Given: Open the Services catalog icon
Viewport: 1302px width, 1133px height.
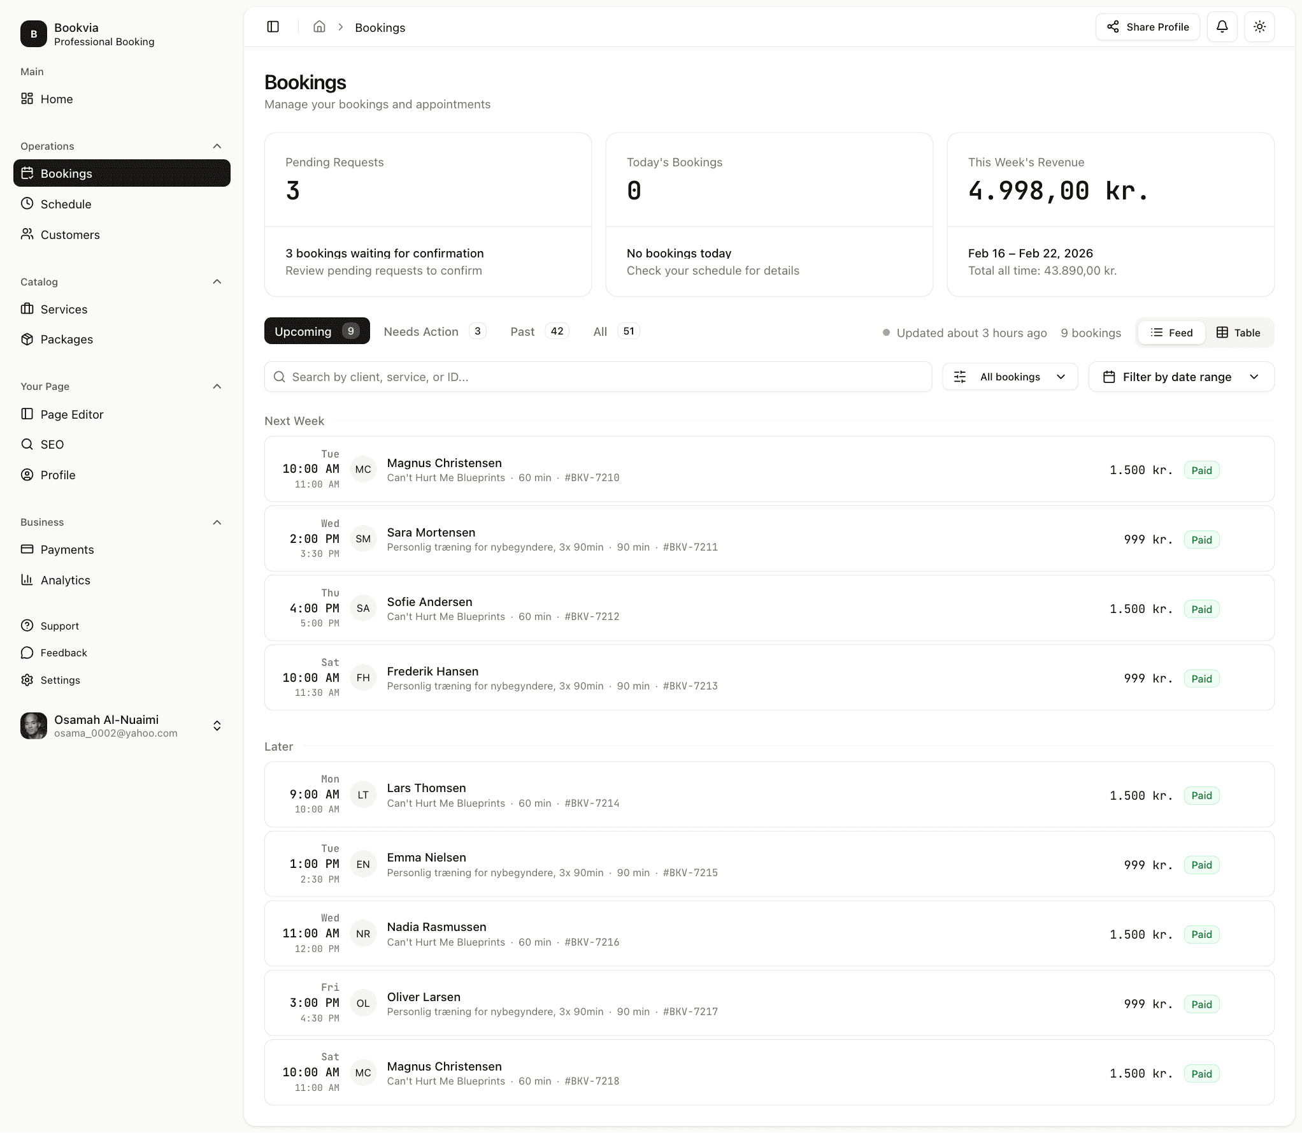Looking at the screenshot, I should pyautogui.click(x=27, y=308).
